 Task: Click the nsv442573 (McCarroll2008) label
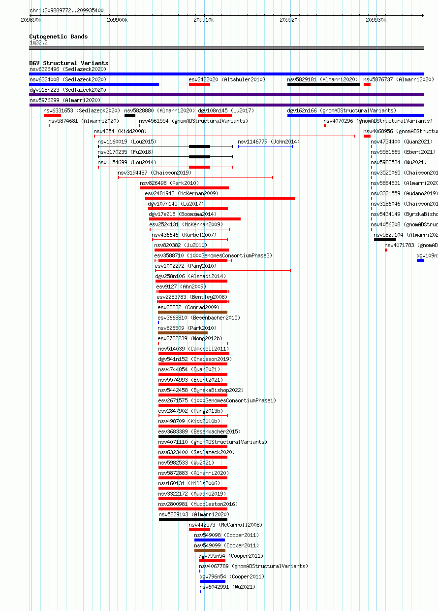226,525
